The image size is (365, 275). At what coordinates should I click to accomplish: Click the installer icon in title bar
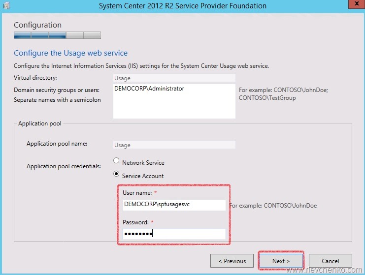[6, 6]
